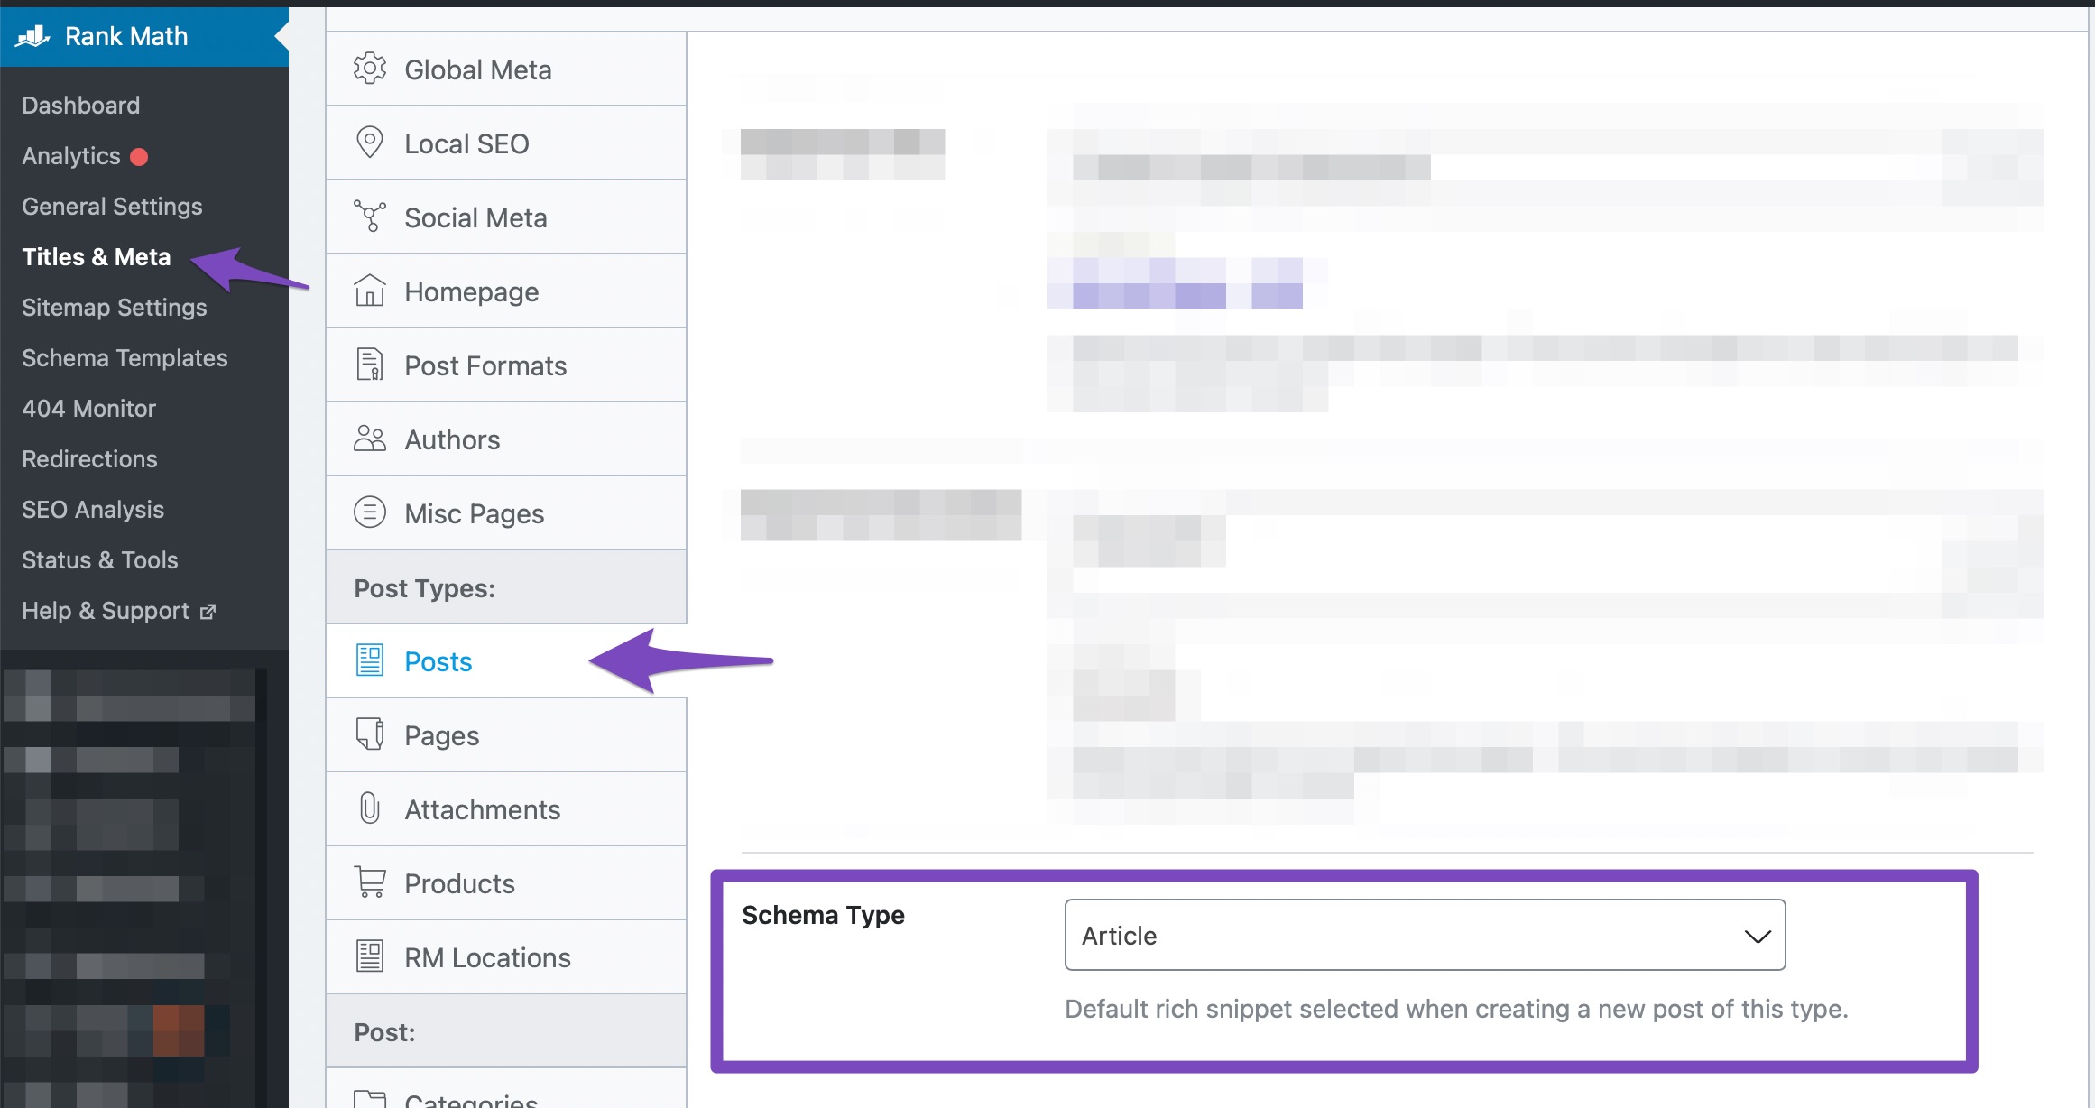Open the RM Locations tab

(x=487, y=957)
